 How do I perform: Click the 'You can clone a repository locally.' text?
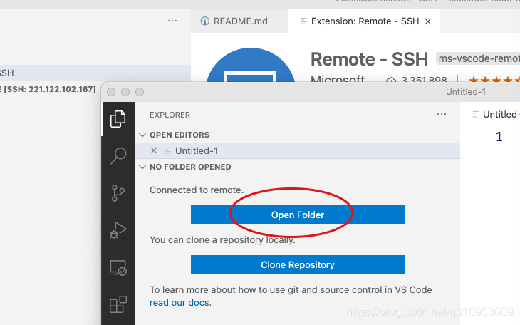[222, 239]
